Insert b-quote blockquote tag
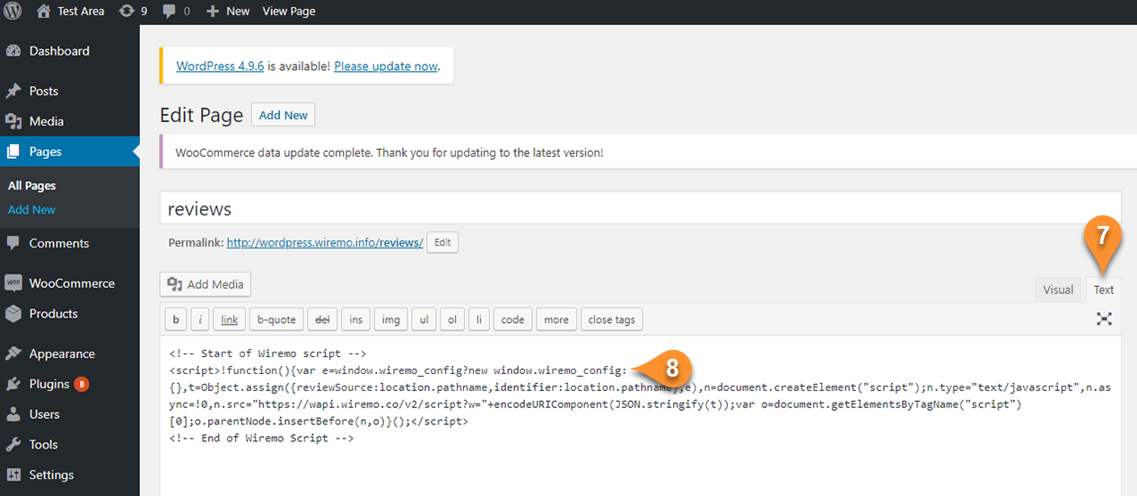The height and width of the screenshot is (496, 1137). pyautogui.click(x=276, y=319)
